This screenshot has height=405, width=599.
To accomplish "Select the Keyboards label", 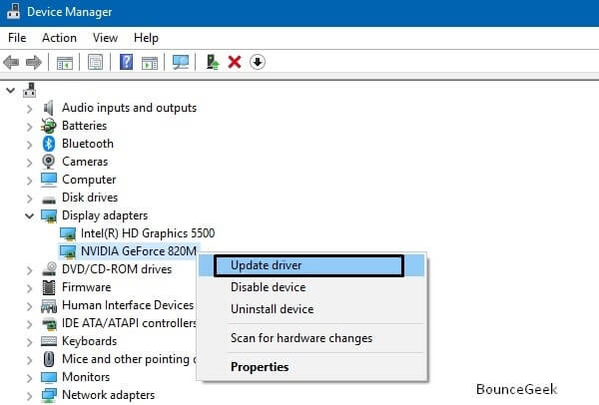I will pyautogui.click(x=90, y=341).
